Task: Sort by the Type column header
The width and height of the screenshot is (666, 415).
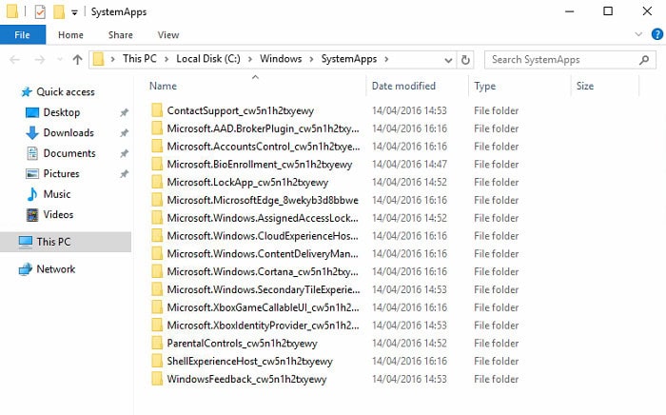Action: click(484, 87)
